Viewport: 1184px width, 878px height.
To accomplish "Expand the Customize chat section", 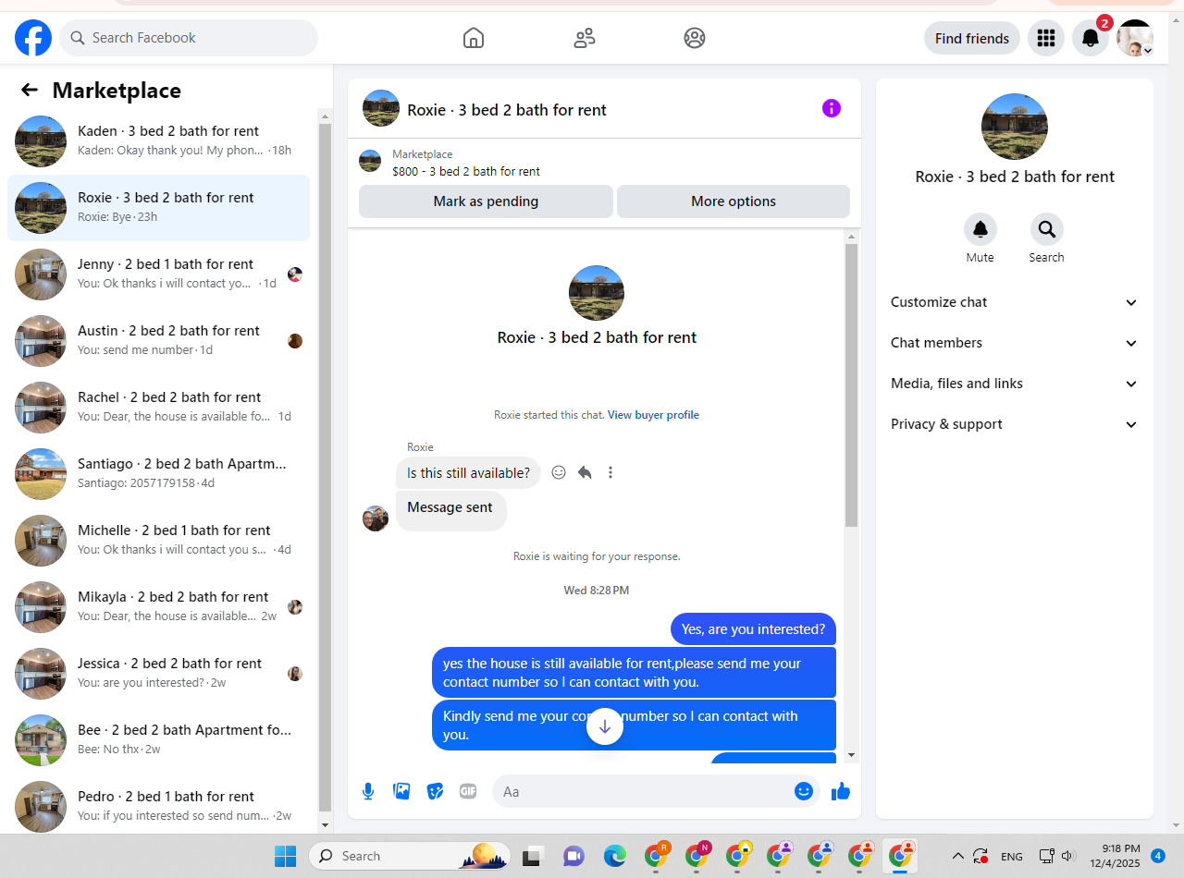I will pyautogui.click(x=1015, y=302).
